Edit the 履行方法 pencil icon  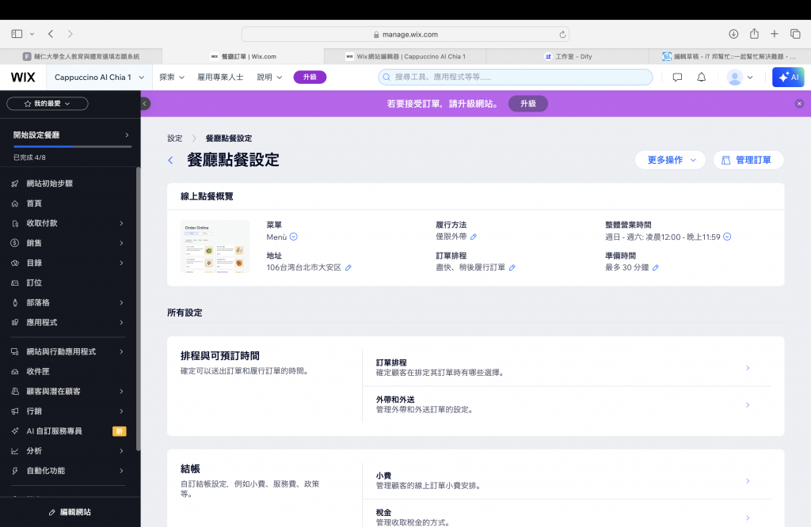[x=474, y=237]
